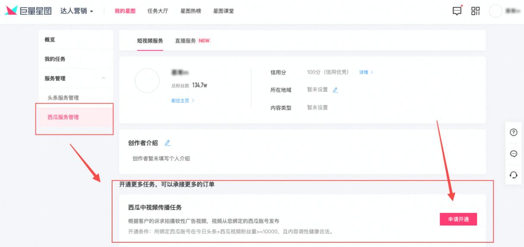Open 星图热榜 in top navigation
Image resolution: width=524 pixels, height=247 pixels.
point(191,11)
